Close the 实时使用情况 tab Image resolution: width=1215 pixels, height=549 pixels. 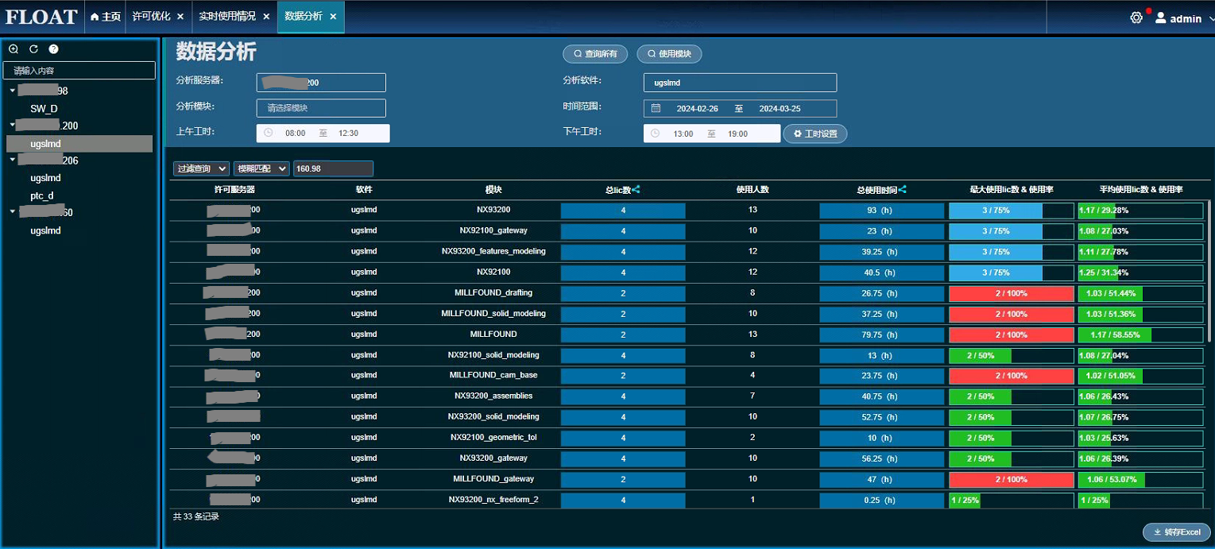pos(265,17)
